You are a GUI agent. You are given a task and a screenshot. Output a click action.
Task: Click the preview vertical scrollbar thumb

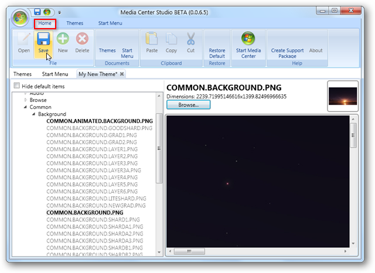coord(353,135)
